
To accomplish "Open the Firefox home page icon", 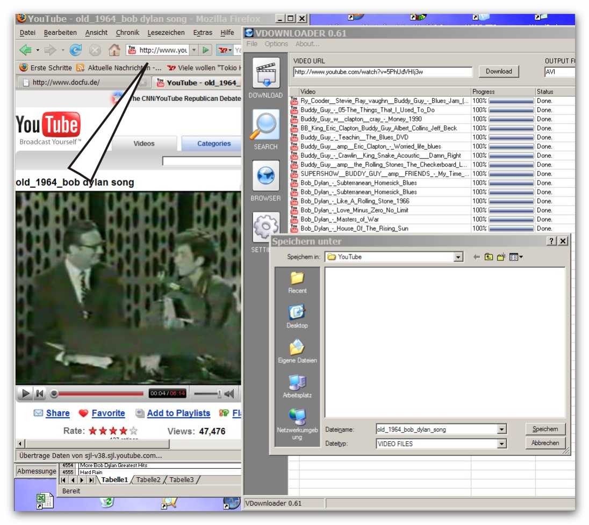I will point(114,50).
